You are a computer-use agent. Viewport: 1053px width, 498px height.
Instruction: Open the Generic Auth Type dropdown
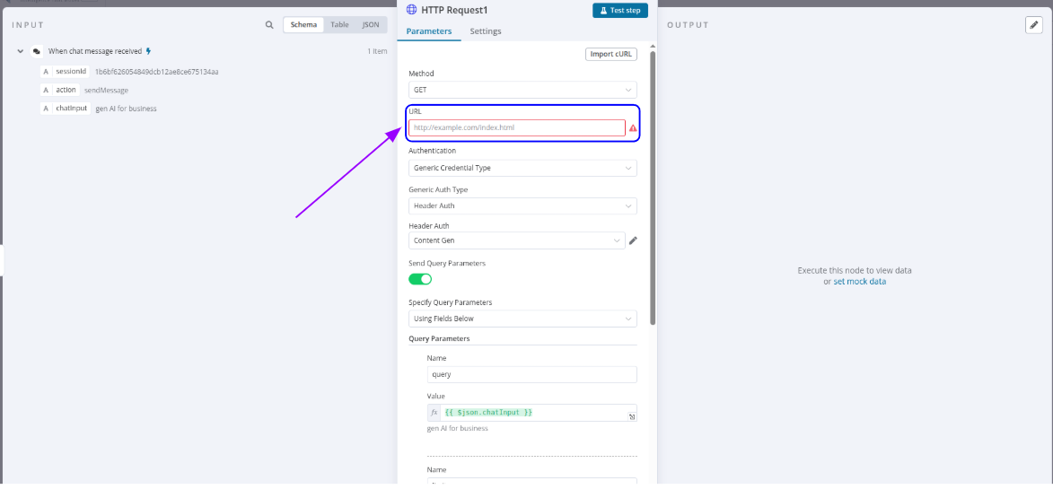pyautogui.click(x=522, y=206)
